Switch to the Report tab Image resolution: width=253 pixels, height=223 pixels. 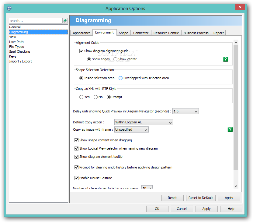tap(218, 33)
